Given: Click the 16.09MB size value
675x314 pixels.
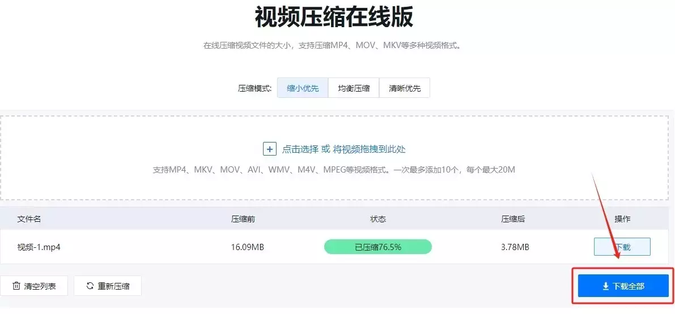Looking at the screenshot, I should (x=248, y=247).
